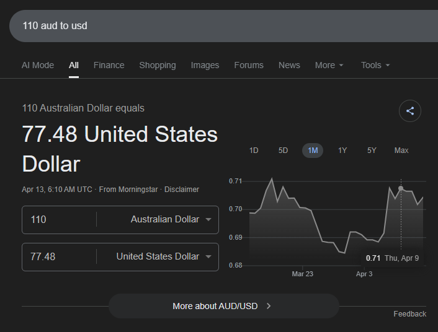Click the 0.68 y-axis label
This screenshot has width=438, height=332.
tap(235, 265)
